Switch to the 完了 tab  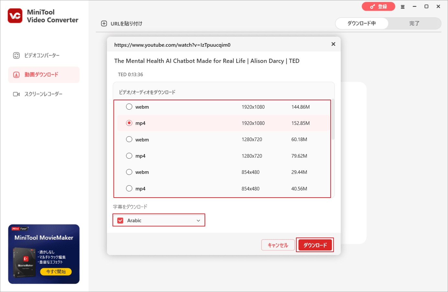coord(414,23)
